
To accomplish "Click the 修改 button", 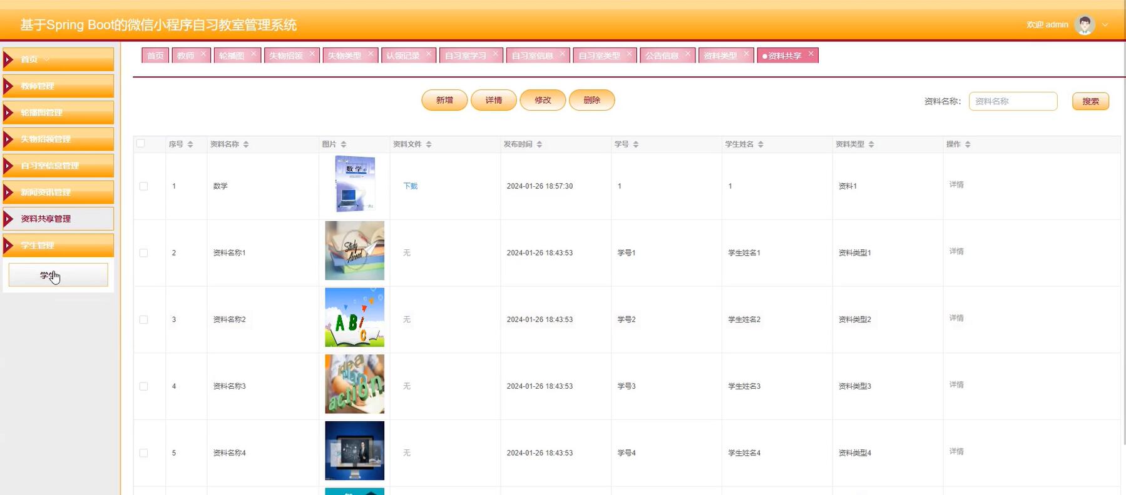I will (x=543, y=100).
